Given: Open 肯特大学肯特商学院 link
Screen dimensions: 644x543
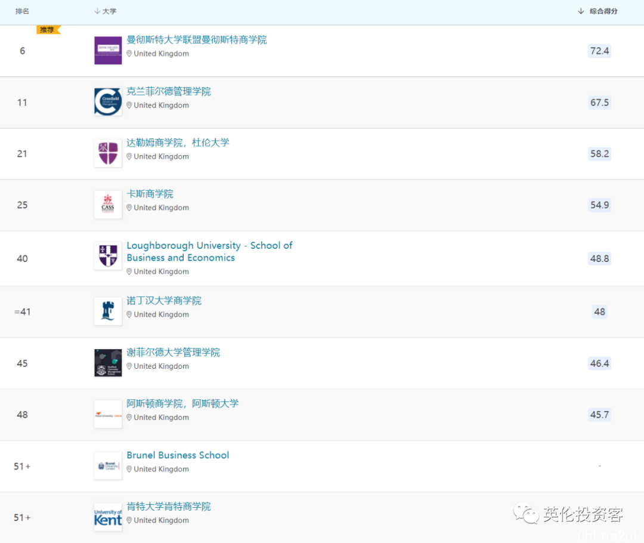Looking at the screenshot, I should point(169,507).
